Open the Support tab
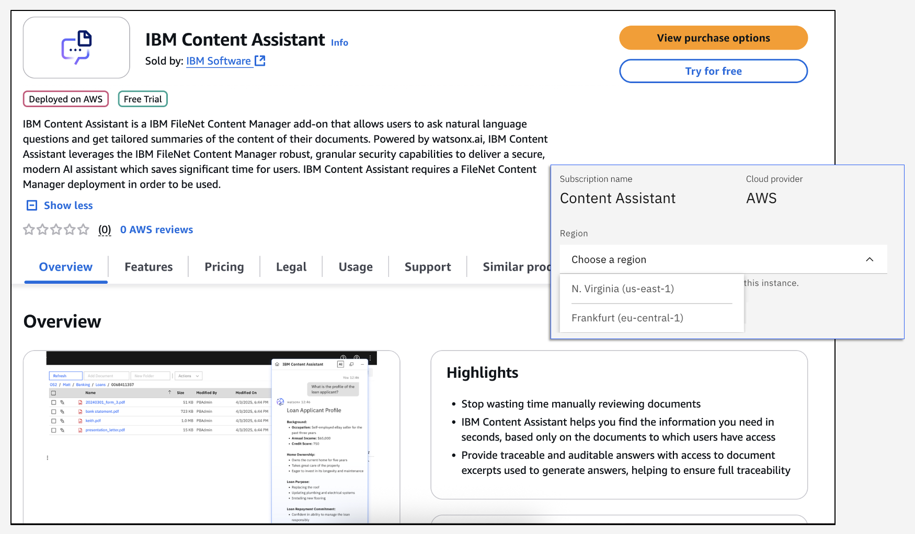Screen dimensions: 915x534 tap(428, 267)
